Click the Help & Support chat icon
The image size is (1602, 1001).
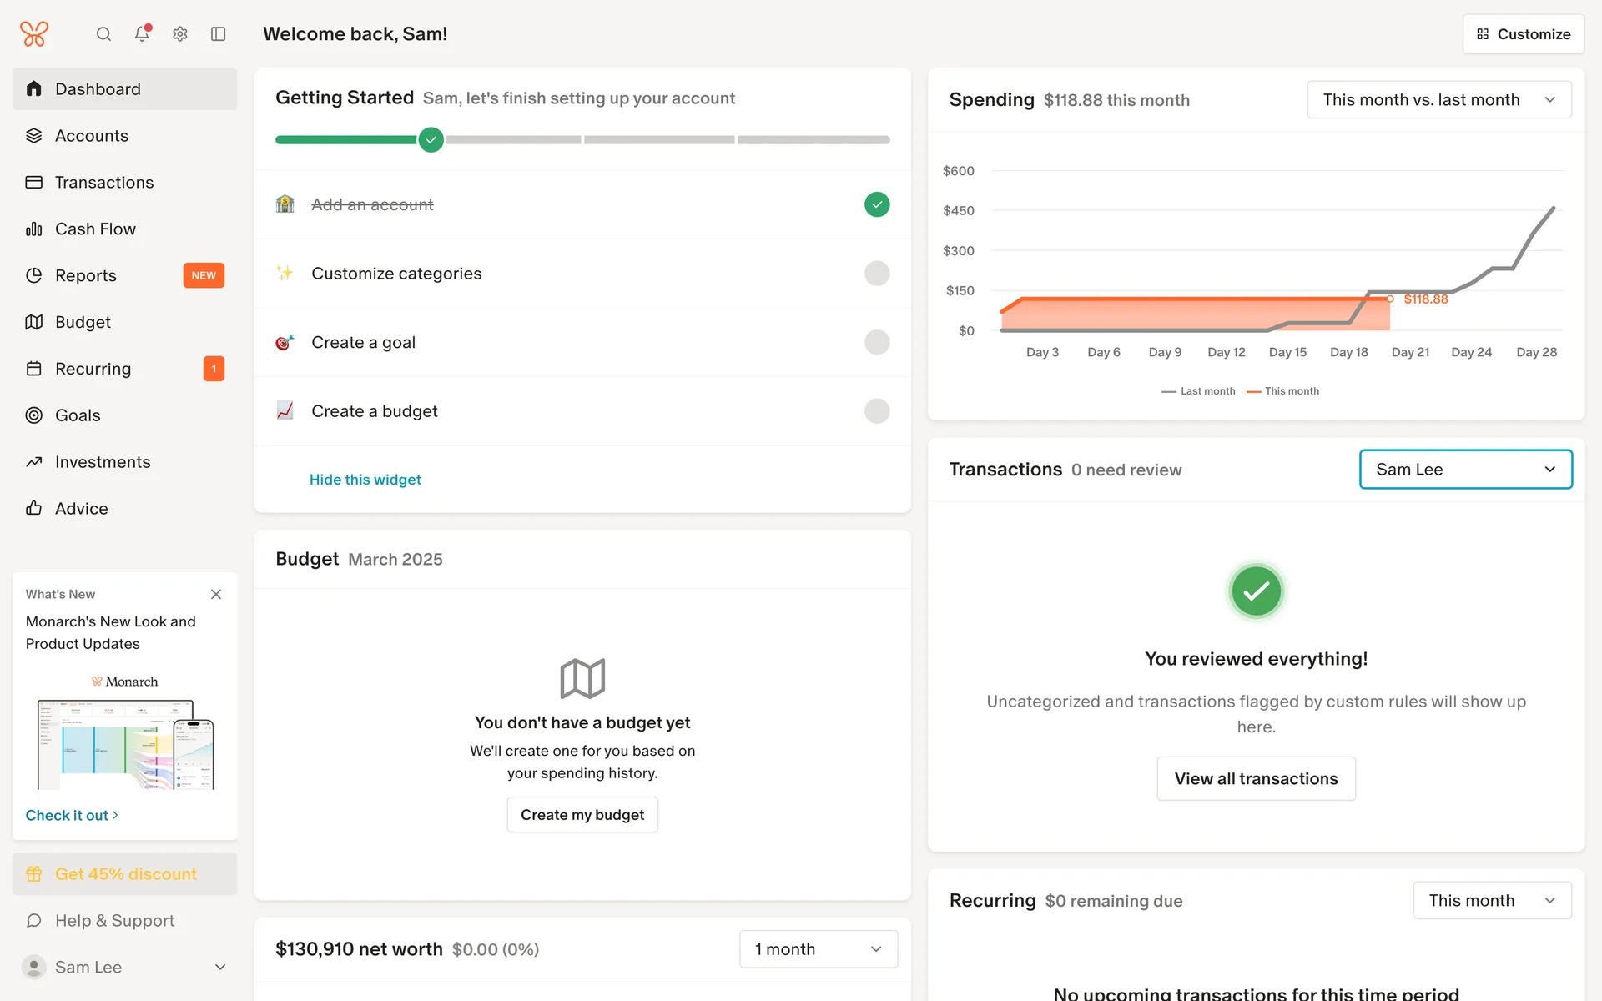coord(34,921)
